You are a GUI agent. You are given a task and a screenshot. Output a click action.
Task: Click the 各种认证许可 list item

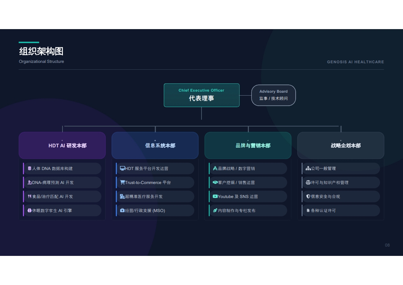coord(341,210)
